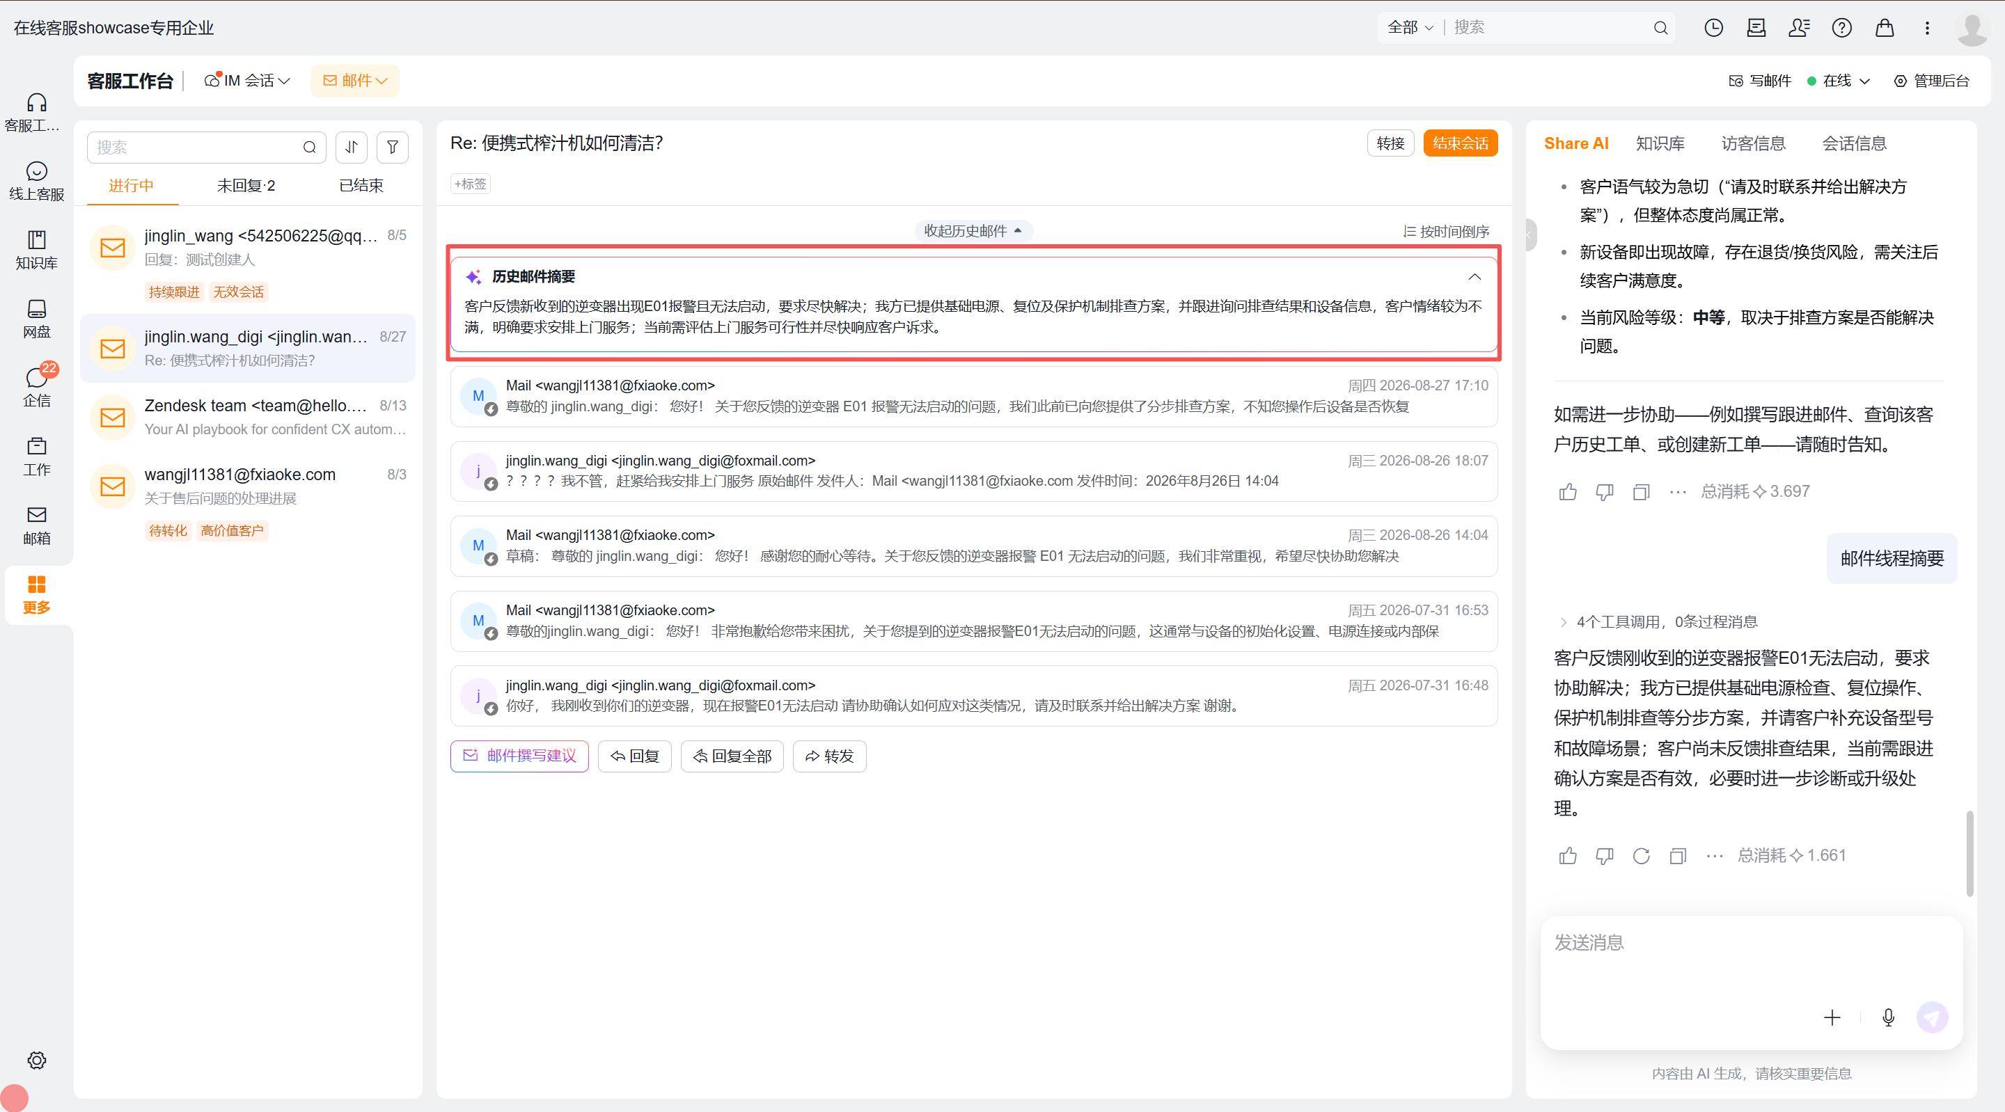Image resolution: width=2005 pixels, height=1112 pixels.
Task: Switch to 进行中 tab
Action: tap(131, 186)
